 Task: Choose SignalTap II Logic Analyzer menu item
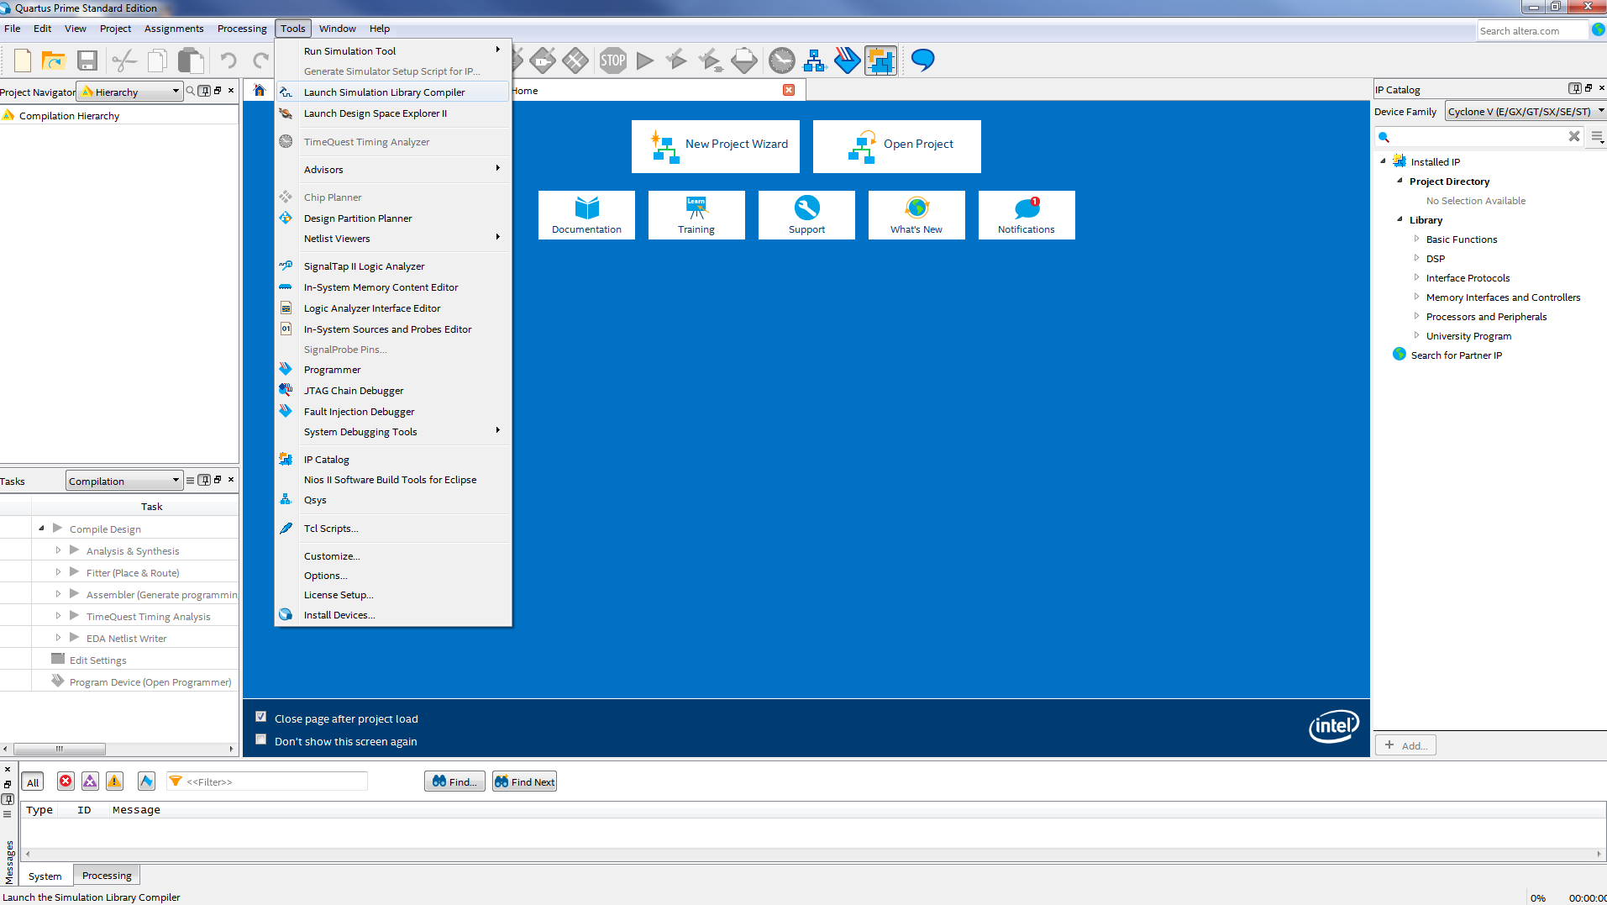point(392,266)
